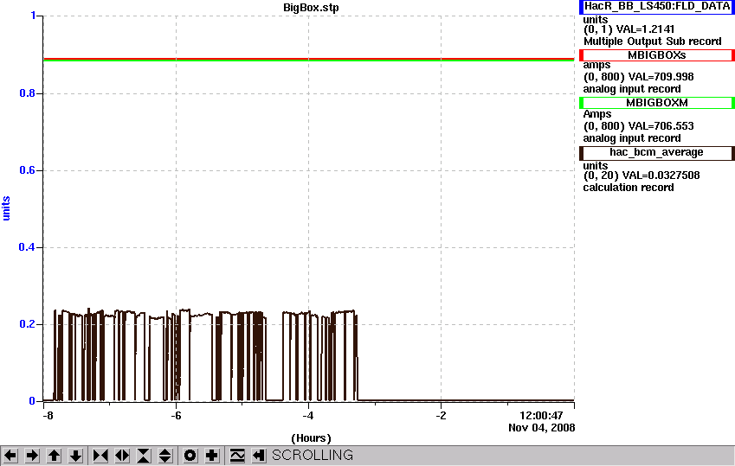Click the 'units' label under hac_bcm_average
The width and height of the screenshot is (735, 466).
(596, 166)
